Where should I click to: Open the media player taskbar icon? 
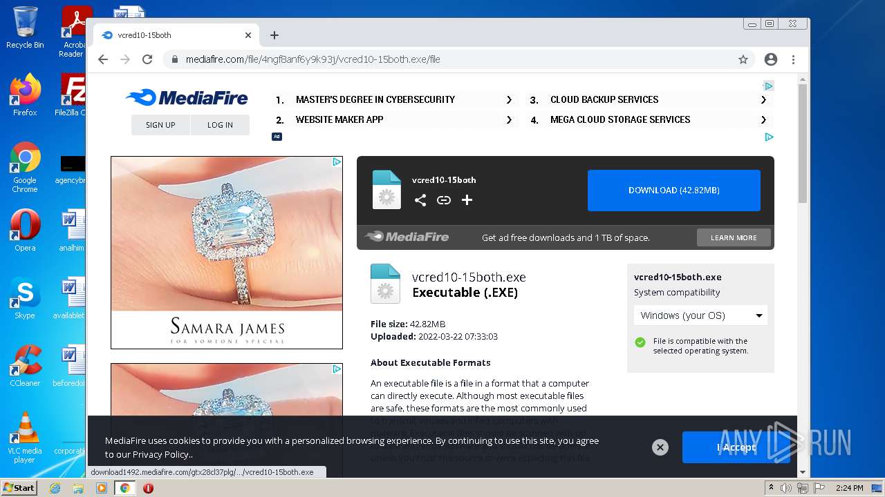click(x=102, y=488)
